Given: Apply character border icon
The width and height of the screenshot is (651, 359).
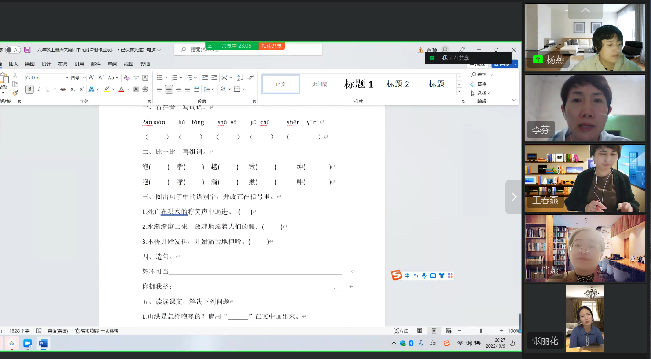Looking at the screenshot, I should (145, 77).
